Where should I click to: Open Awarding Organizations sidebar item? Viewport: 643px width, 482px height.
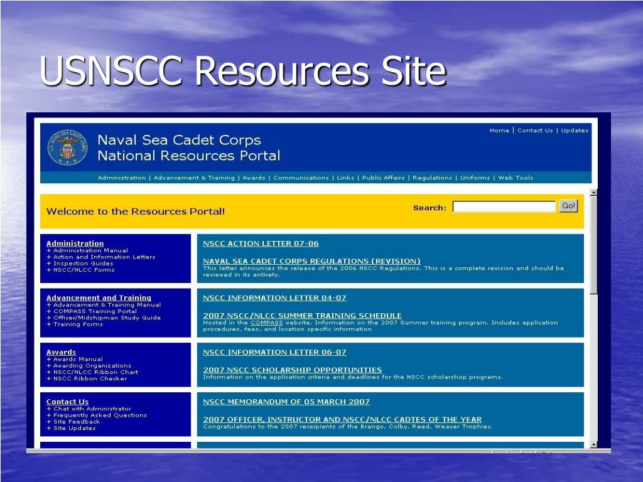click(x=92, y=366)
